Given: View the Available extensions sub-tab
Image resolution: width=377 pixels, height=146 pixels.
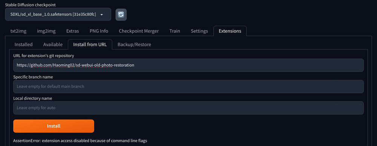Looking at the screenshot, I should (53, 45).
